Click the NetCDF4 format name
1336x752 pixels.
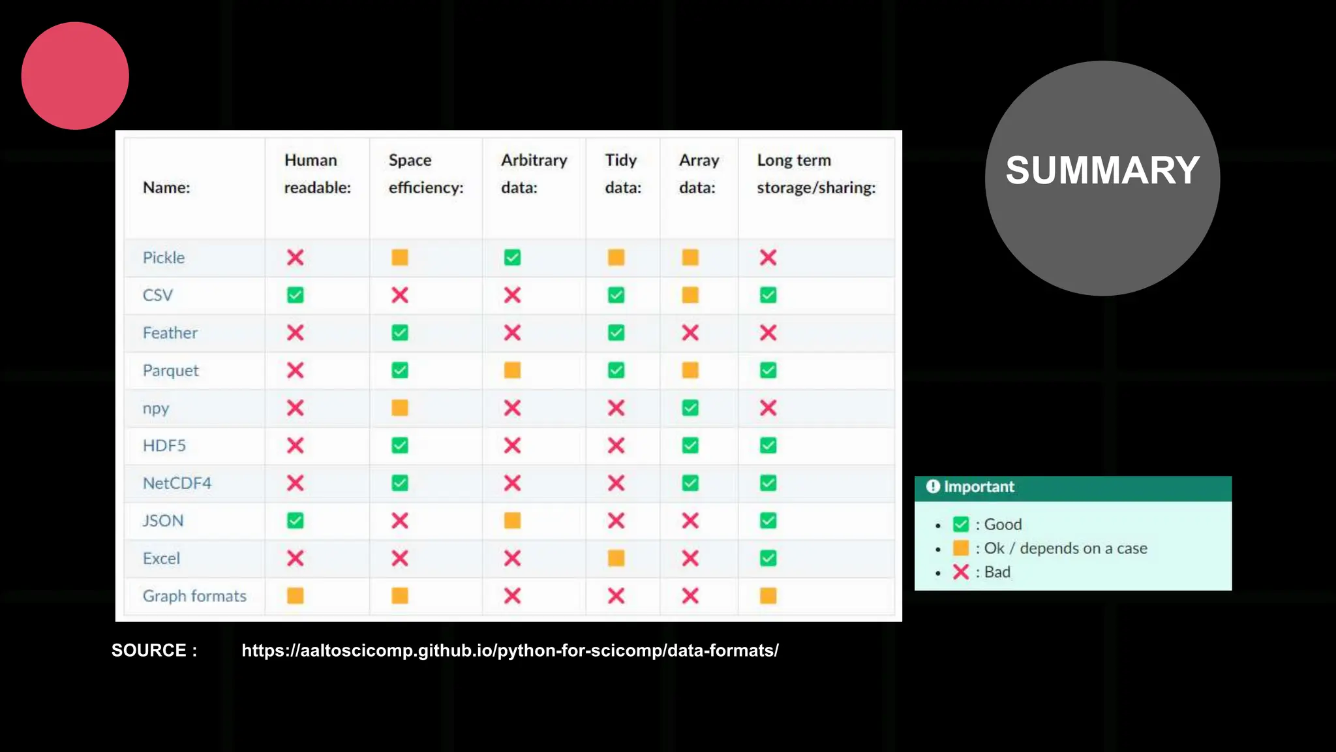click(x=177, y=483)
